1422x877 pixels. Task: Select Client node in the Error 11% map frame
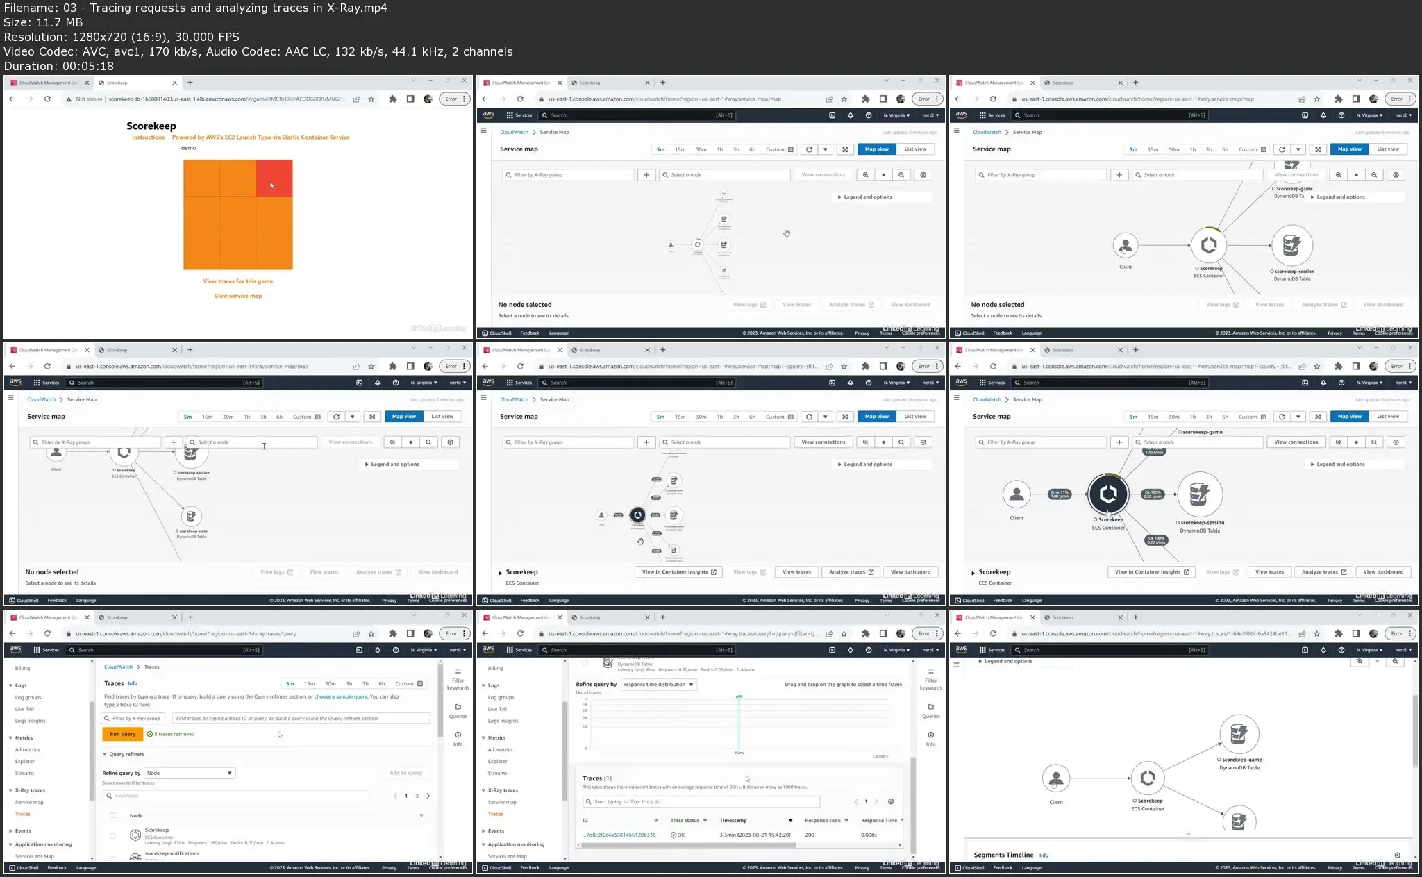1017,494
